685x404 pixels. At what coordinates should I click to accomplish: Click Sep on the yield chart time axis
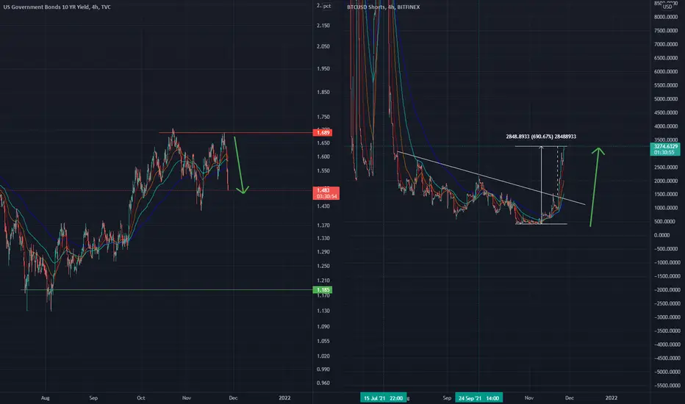click(x=93, y=398)
